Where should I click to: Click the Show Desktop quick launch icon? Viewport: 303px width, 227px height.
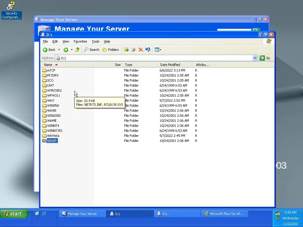(37, 213)
